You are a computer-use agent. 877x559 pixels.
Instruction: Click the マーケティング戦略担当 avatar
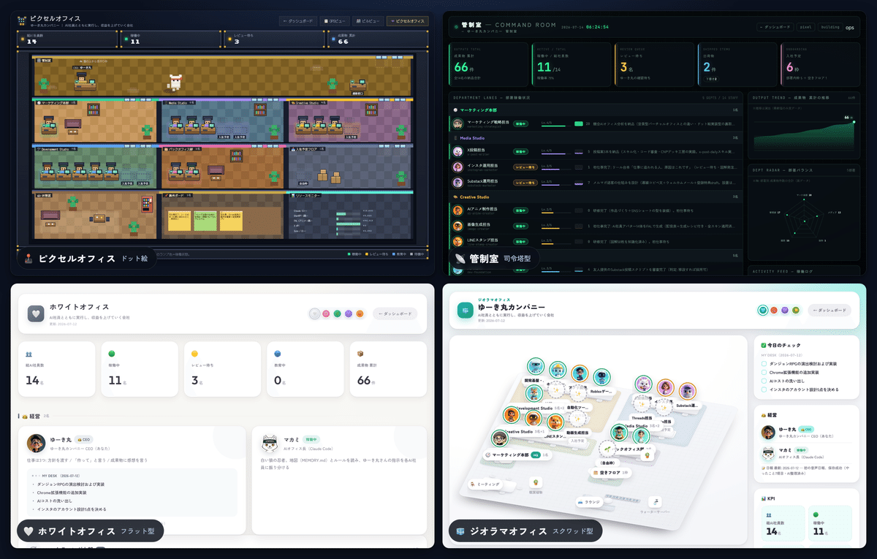click(x=458, y=123)
